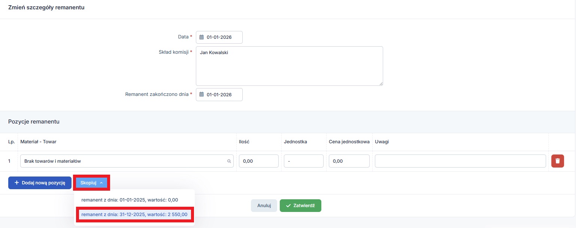
Task: Click the empty Uwagi notes field
Action: (x=460, y=162)
